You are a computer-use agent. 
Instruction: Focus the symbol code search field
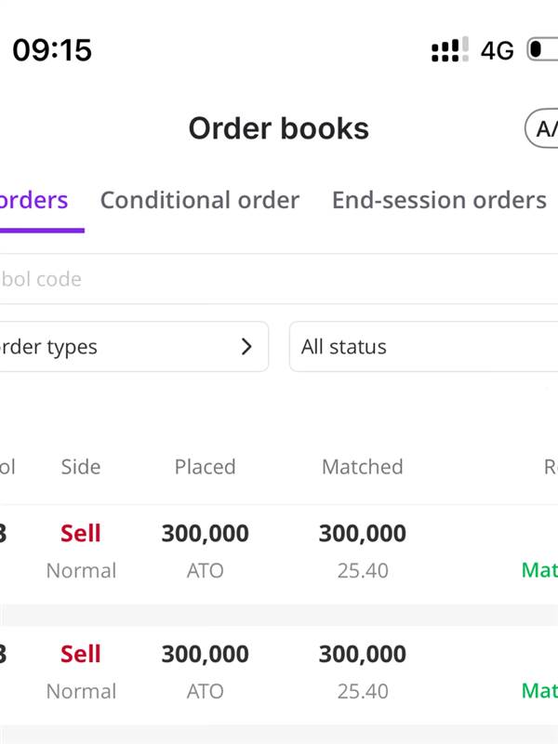[279, 279]
